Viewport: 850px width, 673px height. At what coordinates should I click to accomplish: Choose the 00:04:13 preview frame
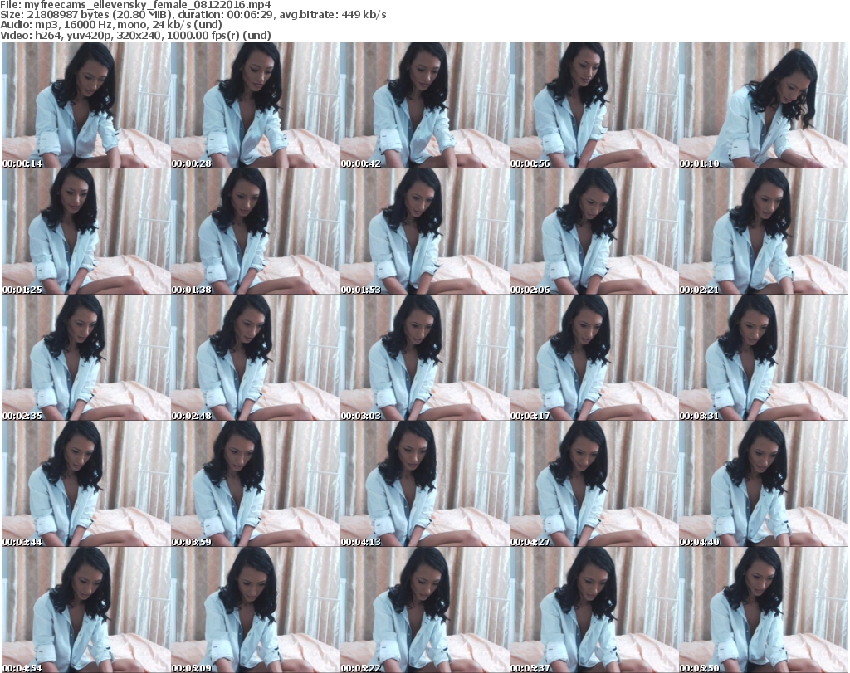point(424,484)
